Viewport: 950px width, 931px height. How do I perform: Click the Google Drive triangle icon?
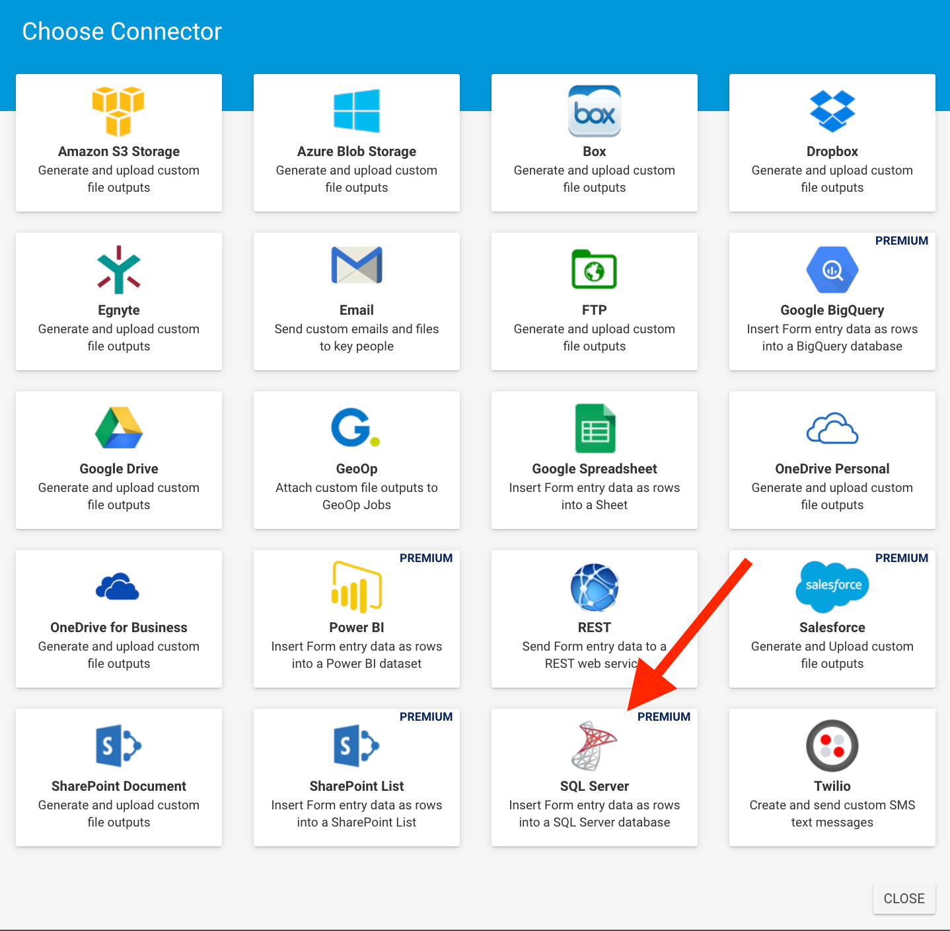[x=119, y=428]
